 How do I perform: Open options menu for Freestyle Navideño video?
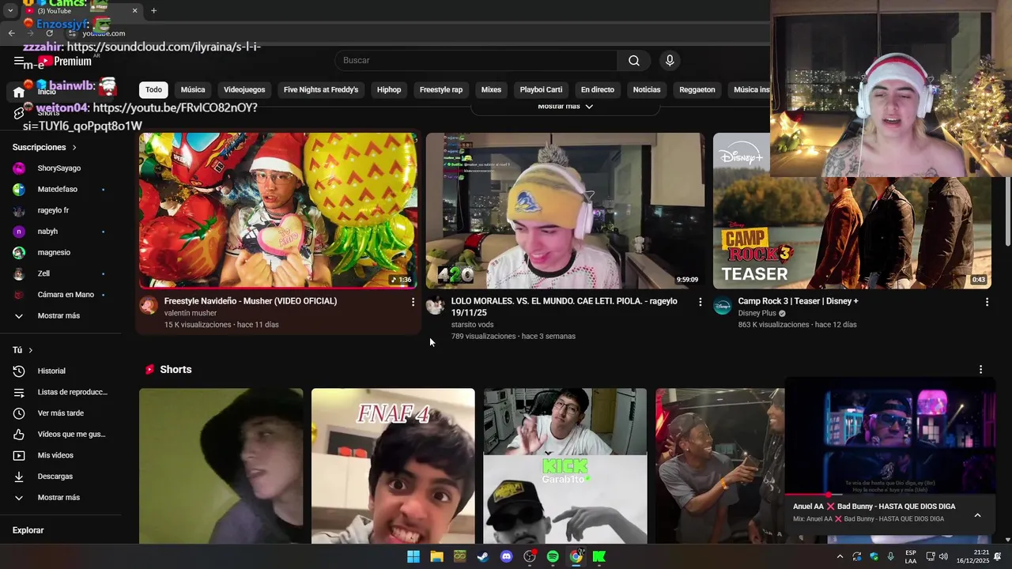point(413,302)
